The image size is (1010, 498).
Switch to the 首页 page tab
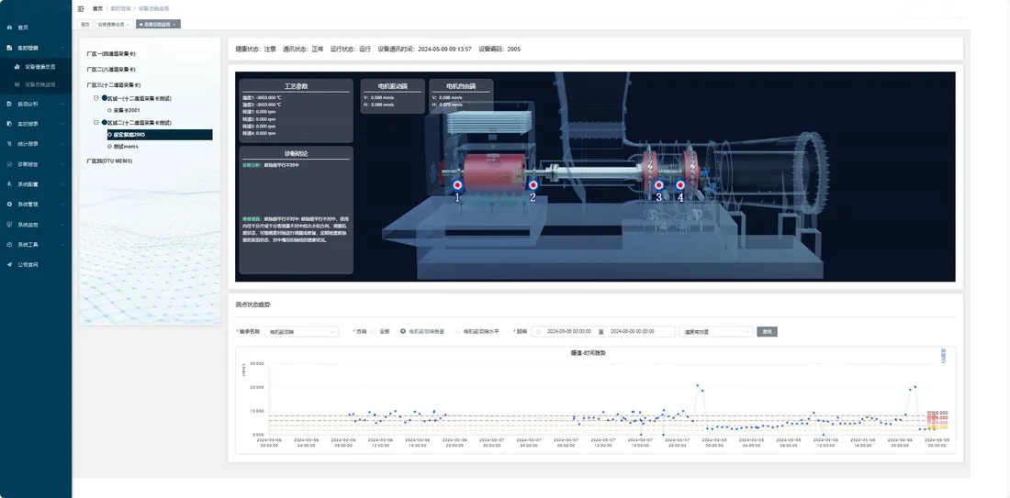pos(85,25)
